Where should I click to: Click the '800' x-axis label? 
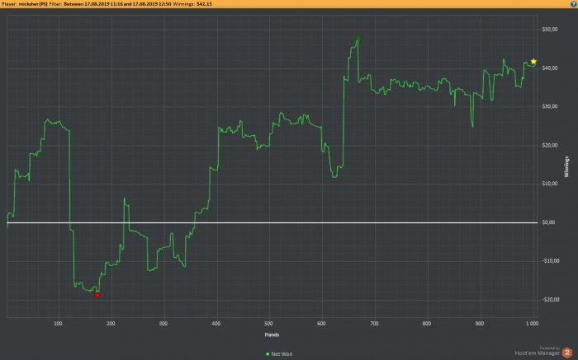(427, 324)
